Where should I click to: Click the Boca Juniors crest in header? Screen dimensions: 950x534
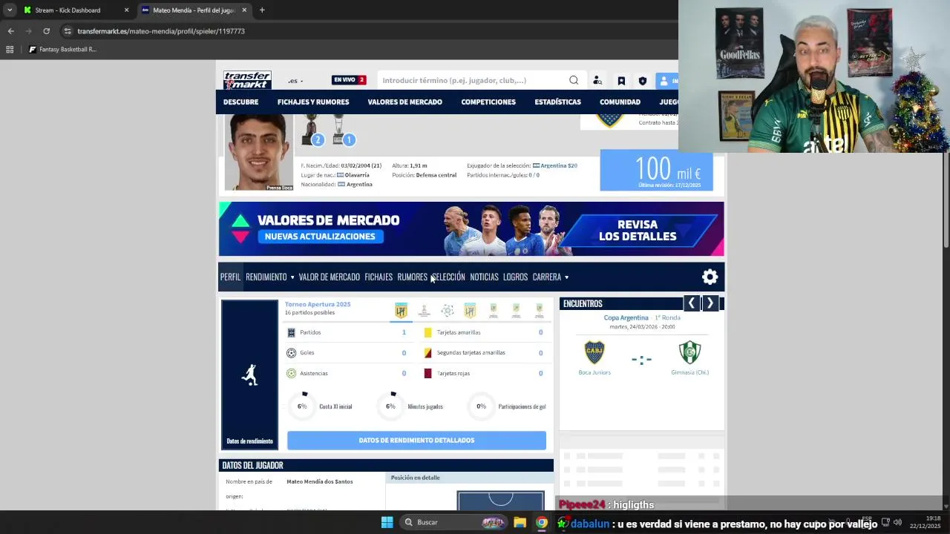tap(610, 120)
